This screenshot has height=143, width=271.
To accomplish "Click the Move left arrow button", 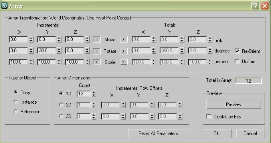I will pos(97,39).
